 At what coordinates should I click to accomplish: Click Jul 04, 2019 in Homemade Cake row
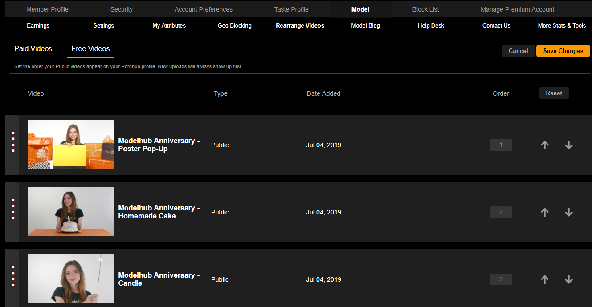[x=324, y=212]
